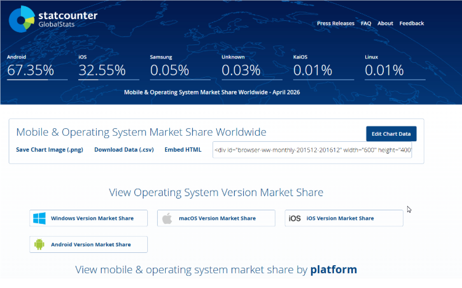Download Data as csv
Image resolution: width=462 pixels, height=288 pixels.
tap(124, 150)
